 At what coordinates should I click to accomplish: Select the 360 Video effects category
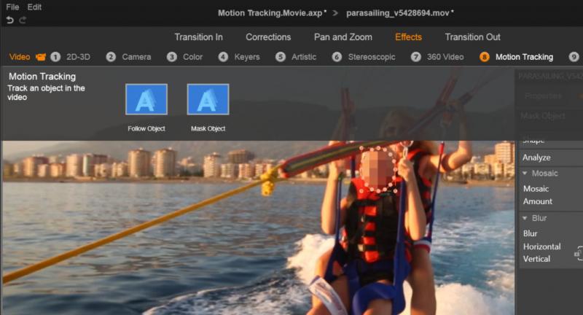pyautogui.click(x=445, y=57)
